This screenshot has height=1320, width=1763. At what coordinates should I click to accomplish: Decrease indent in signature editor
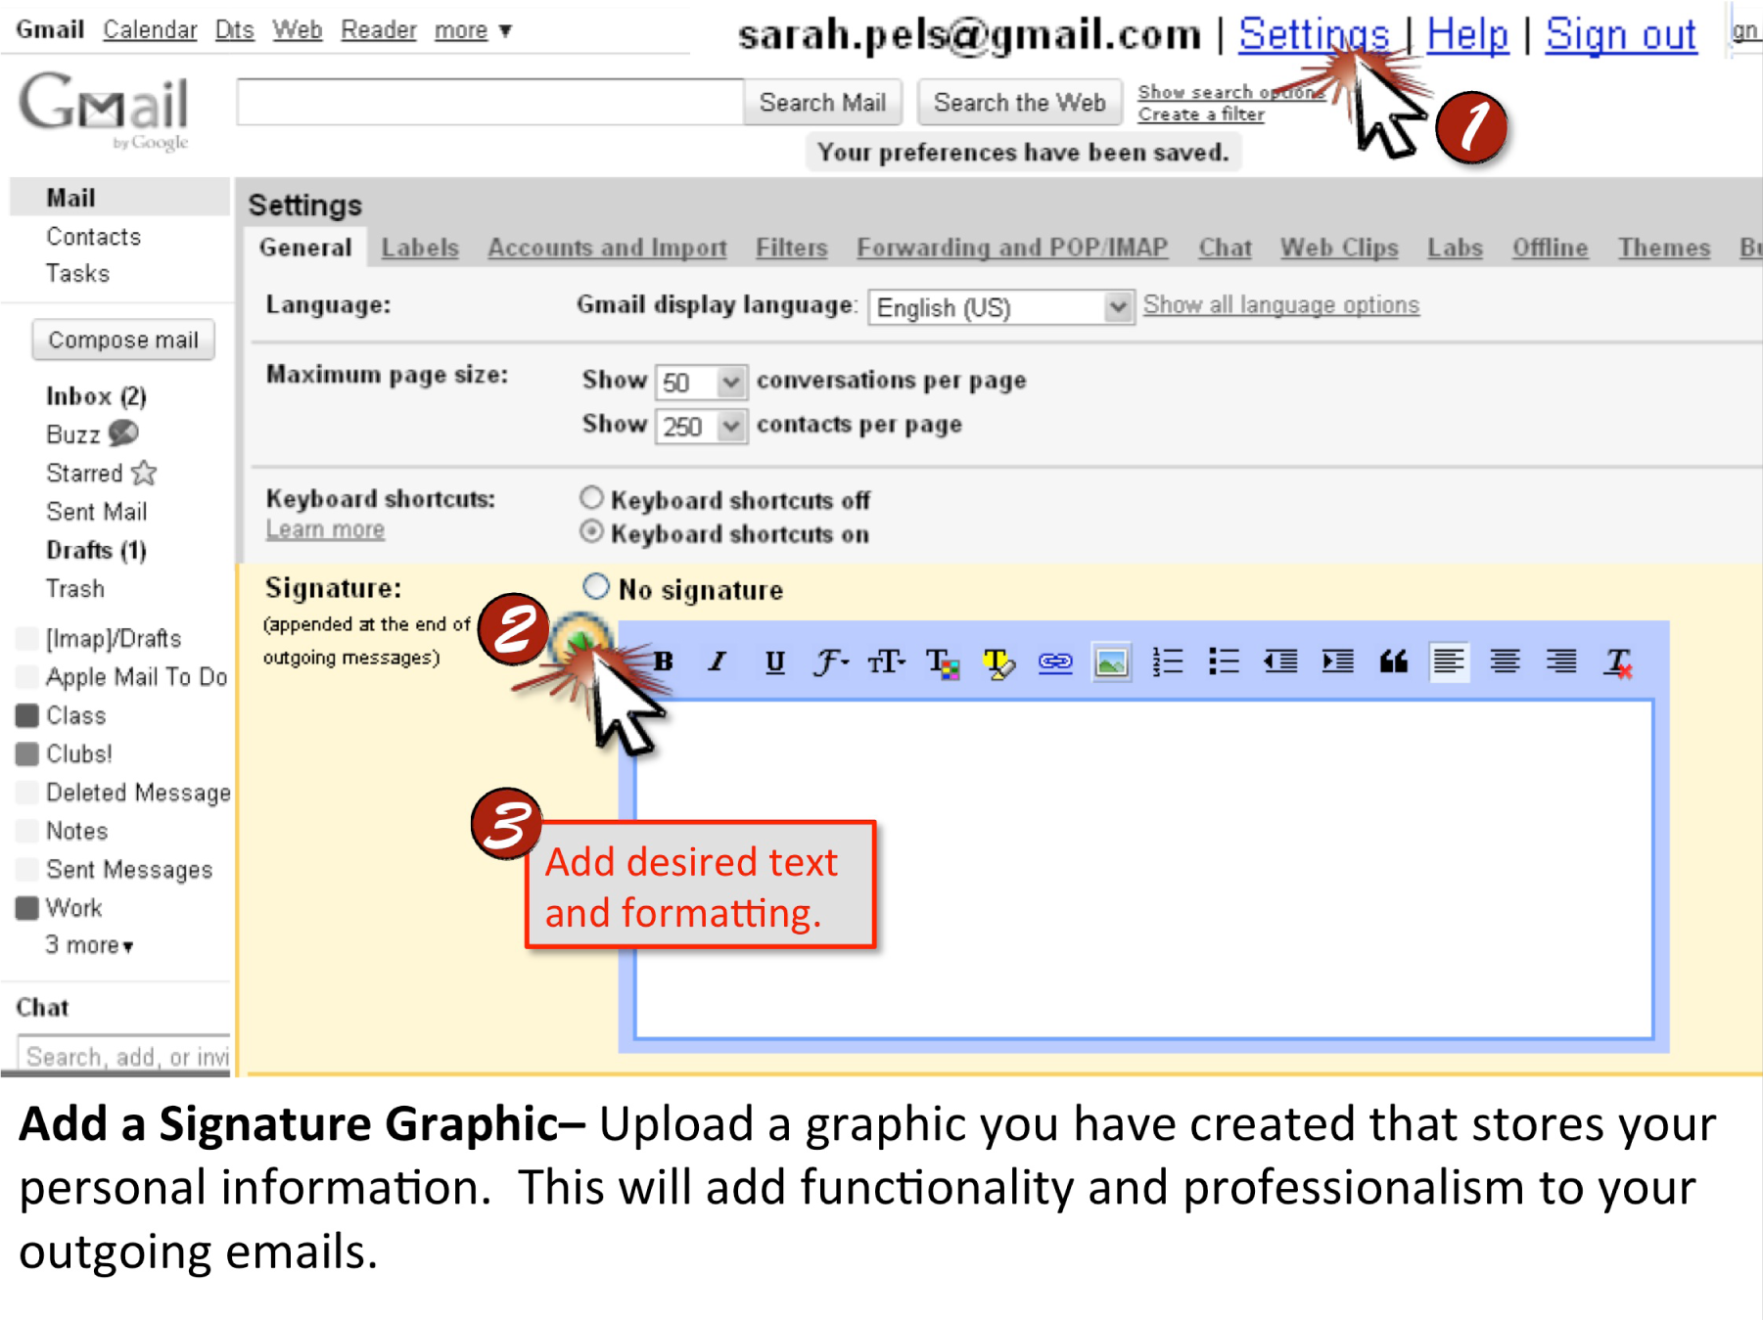click(1280, 662)
